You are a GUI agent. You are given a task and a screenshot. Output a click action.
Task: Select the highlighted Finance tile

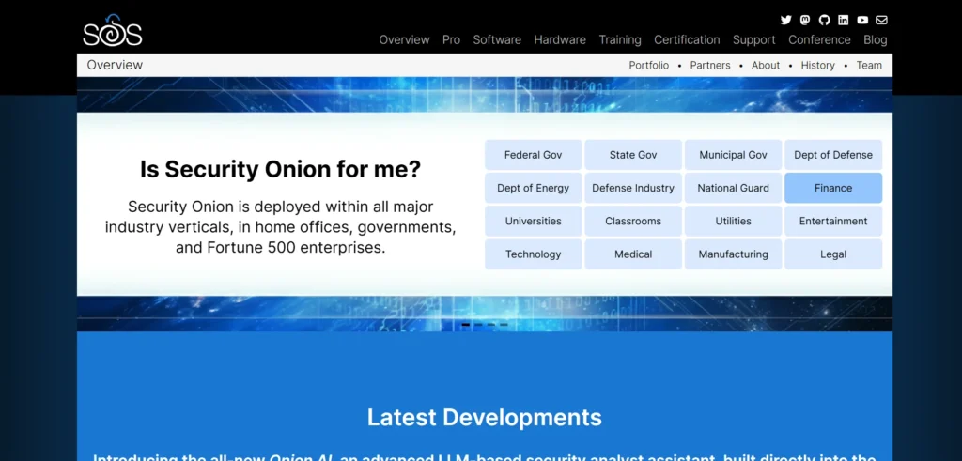833,188
